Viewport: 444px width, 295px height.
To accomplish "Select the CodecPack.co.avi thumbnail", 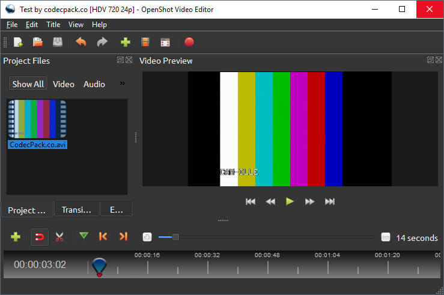I will pyautogui.click(x=37, y=119).
